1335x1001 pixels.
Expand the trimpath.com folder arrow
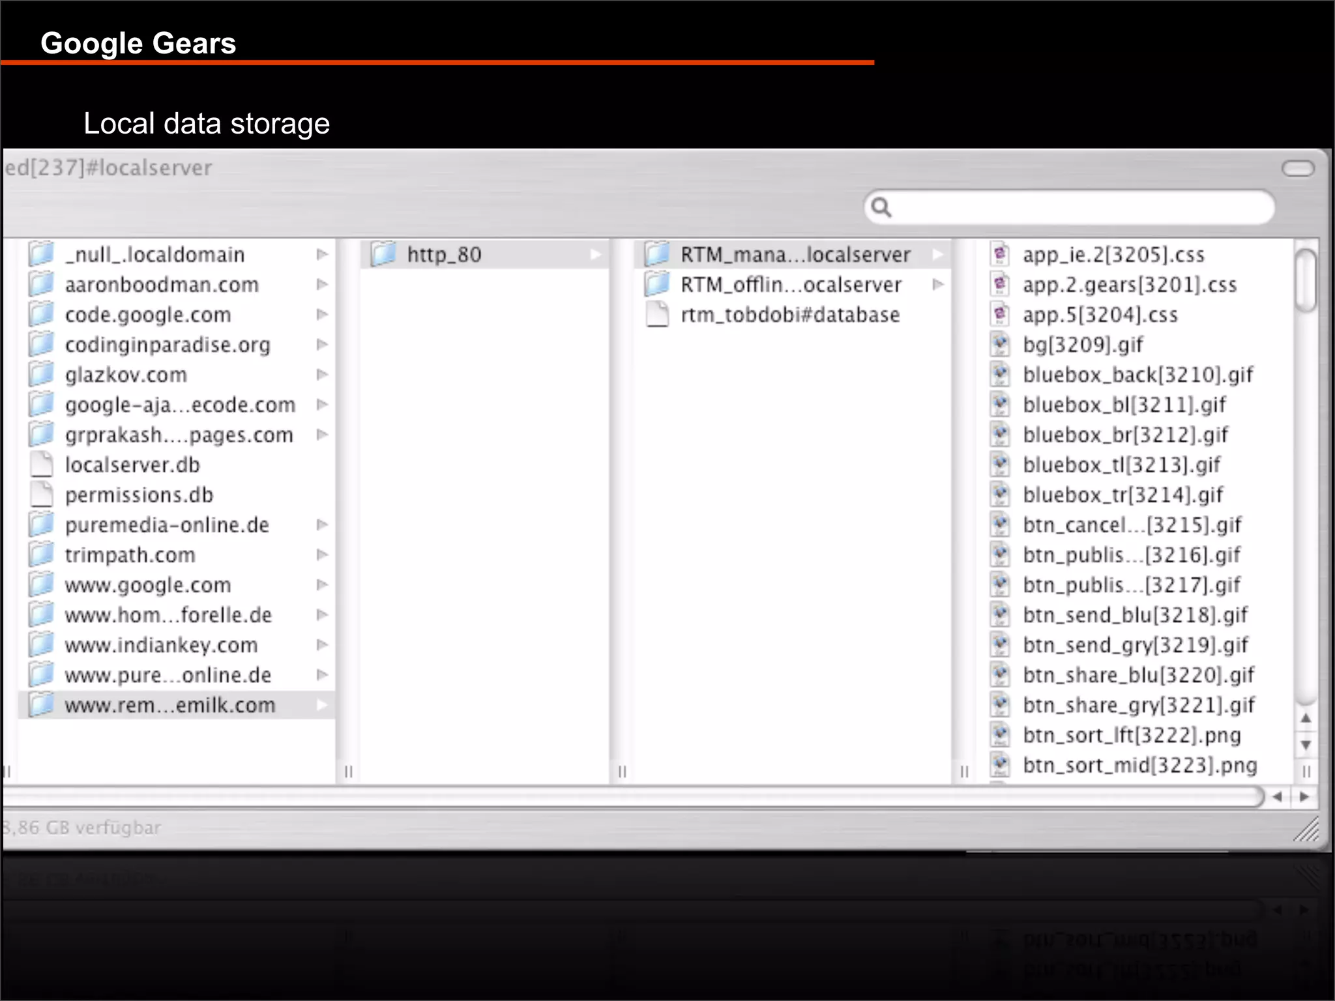322,555
